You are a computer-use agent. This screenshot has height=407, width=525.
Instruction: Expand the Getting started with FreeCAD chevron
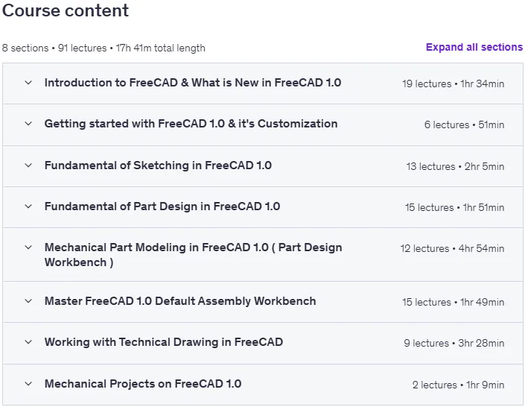point(28,124)
